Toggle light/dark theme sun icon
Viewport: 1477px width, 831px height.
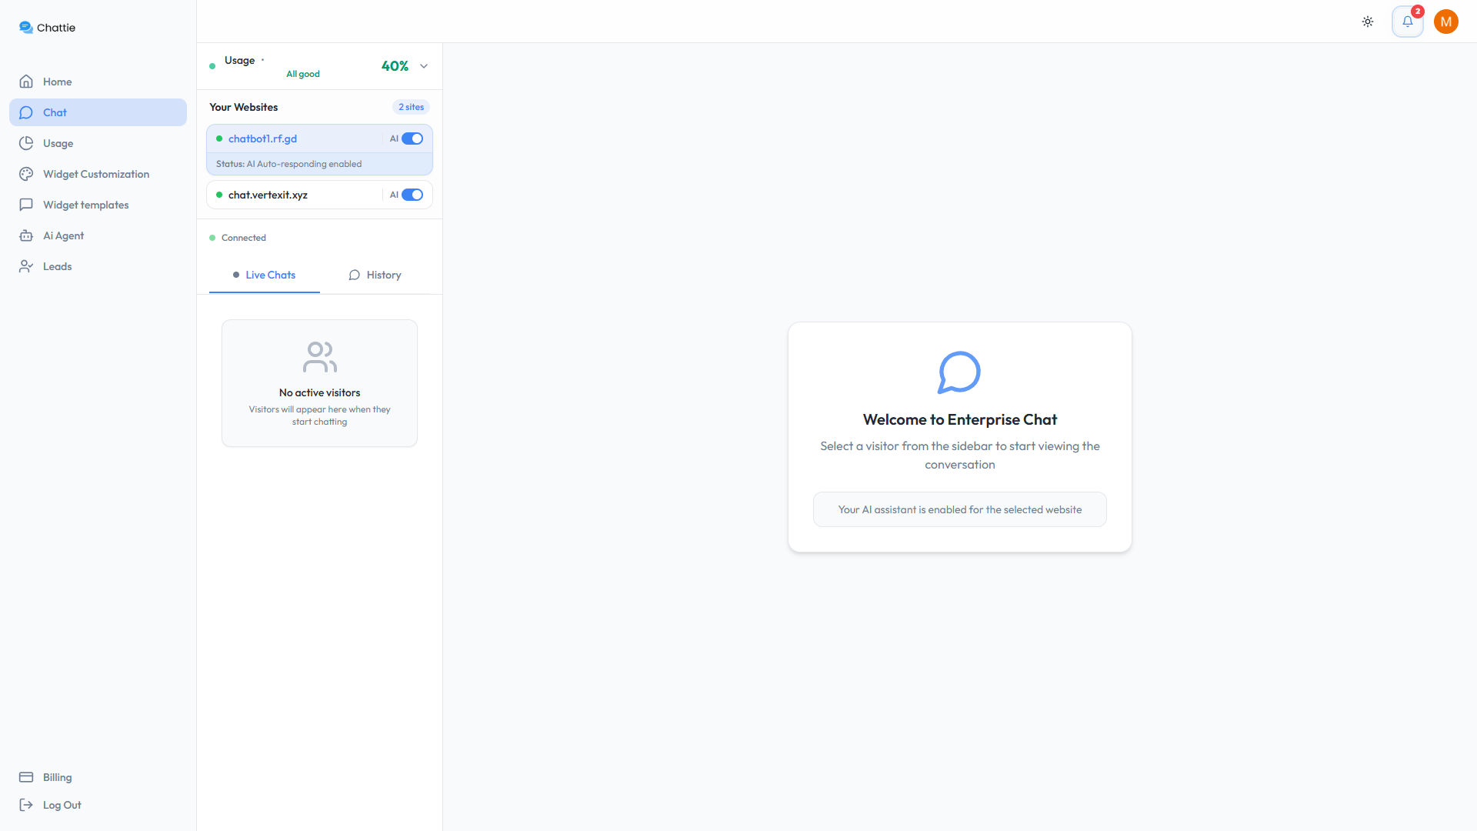[x=1368, y=22]
